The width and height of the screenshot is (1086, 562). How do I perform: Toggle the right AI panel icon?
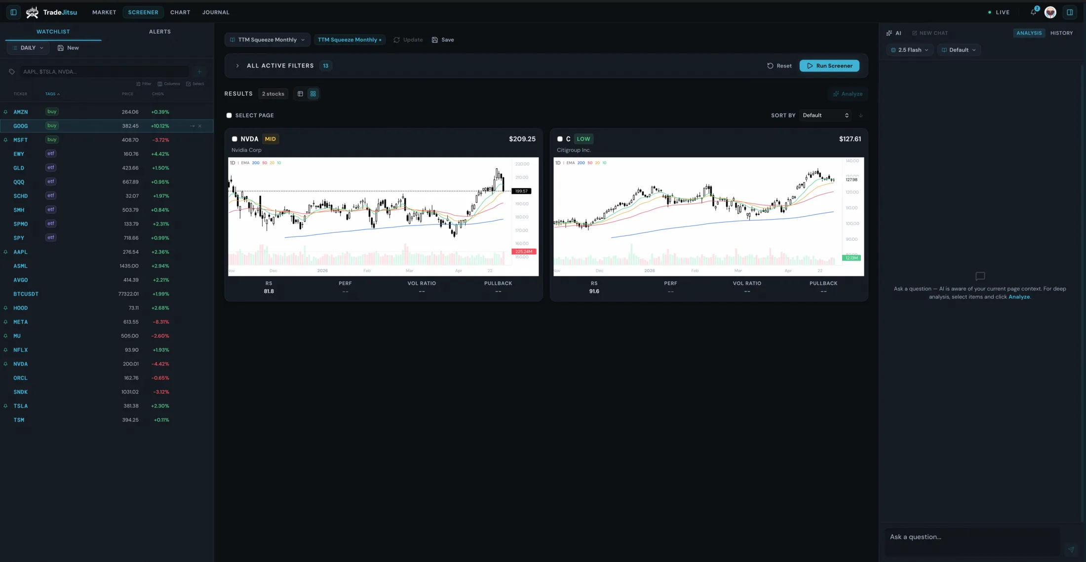point(1070,12)
